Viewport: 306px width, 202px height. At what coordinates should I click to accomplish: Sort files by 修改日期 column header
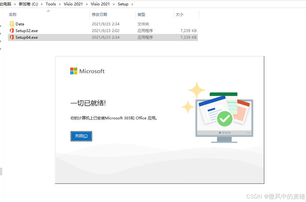pyautogui.click(x=99, y=14)
